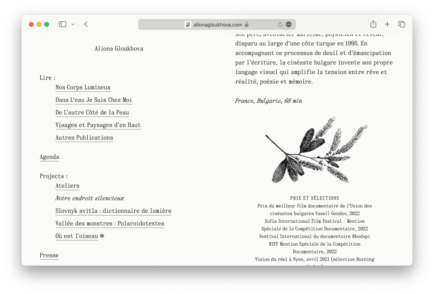Go back with the back arrow
The image size is (434, 294).
[86, 24]
